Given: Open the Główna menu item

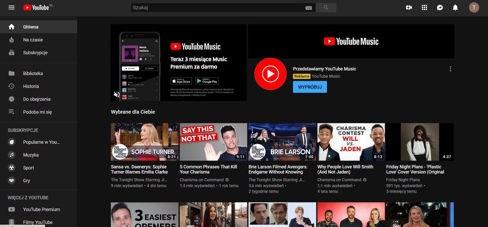Looking at the screenshot, I should pyautogui.click(x=39, y=27).
